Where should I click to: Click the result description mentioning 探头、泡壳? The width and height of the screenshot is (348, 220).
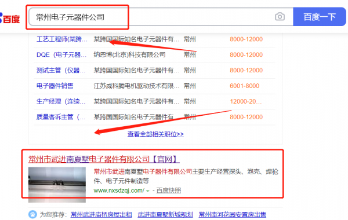tap(186, 176)
